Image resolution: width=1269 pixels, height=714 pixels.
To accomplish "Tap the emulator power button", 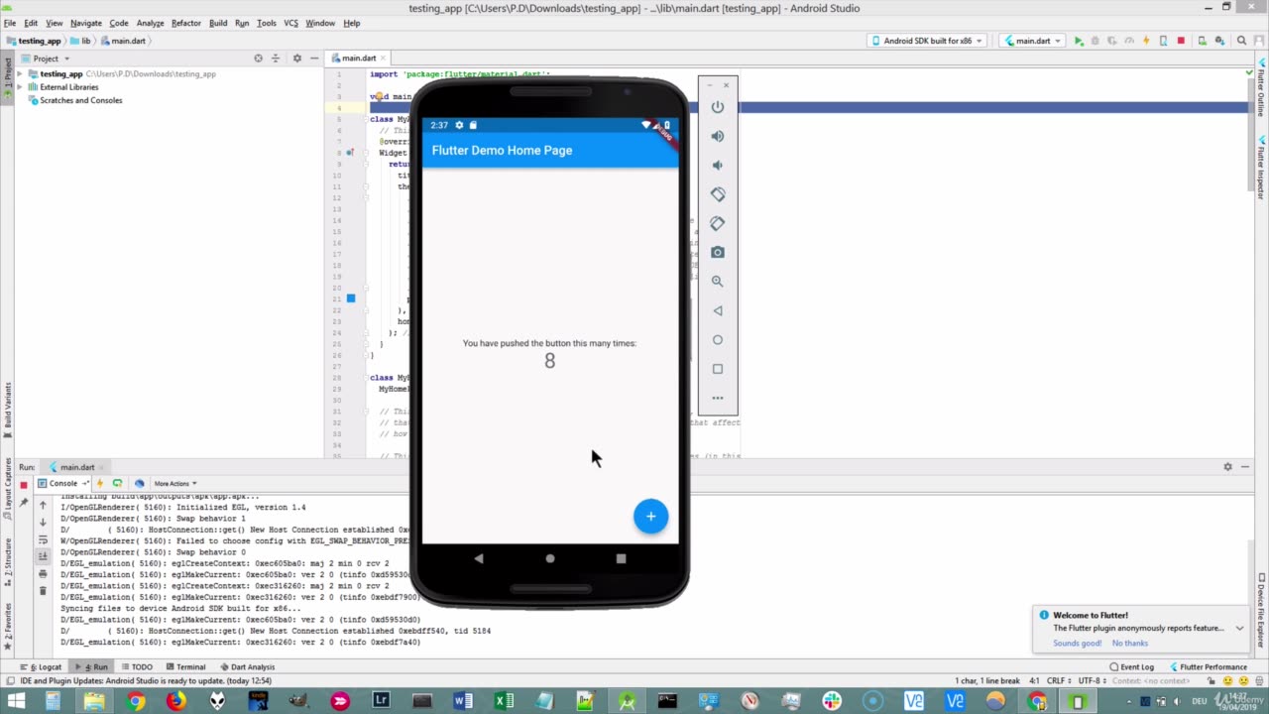I will (x=718, y=107).
